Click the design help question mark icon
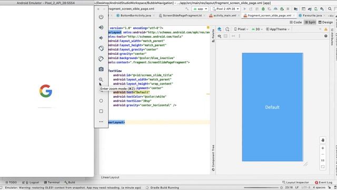 pos(326,36)
